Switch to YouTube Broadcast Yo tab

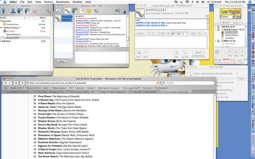pos(50,92)
